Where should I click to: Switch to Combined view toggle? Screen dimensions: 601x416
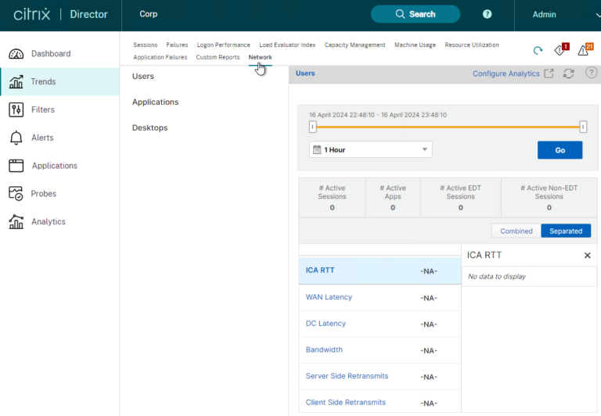[516, 231]
